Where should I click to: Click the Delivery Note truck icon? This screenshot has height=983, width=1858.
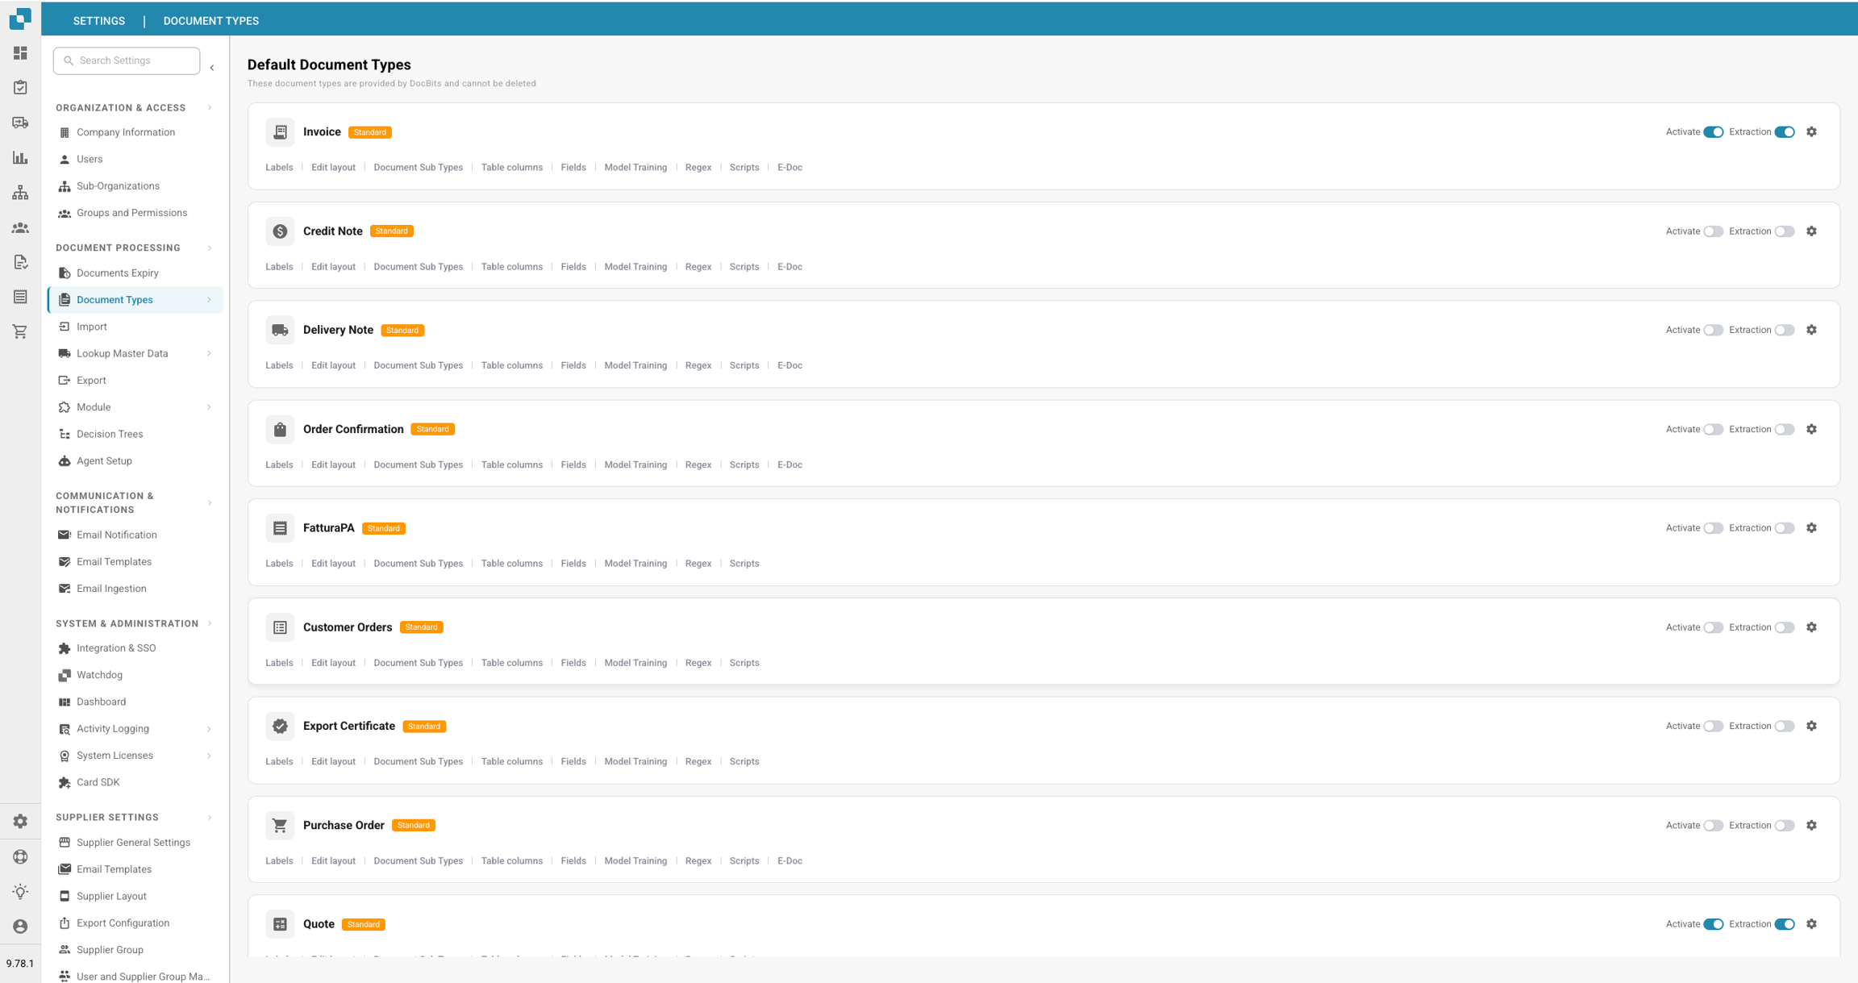pos(280,330)
